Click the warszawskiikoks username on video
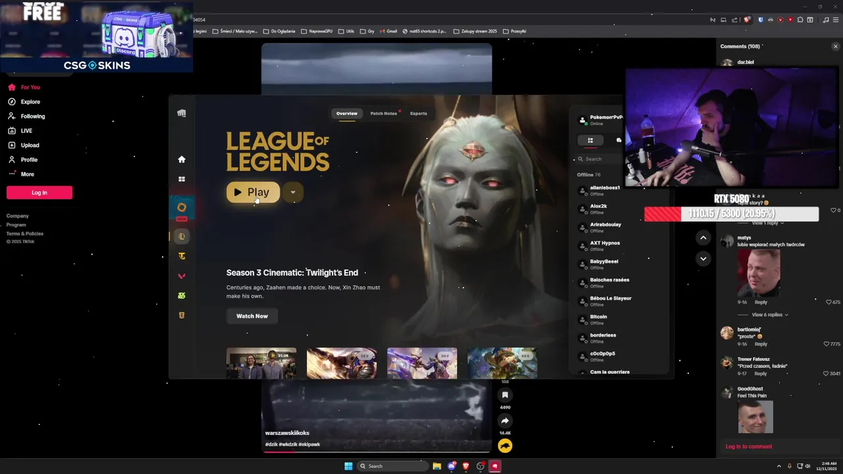Viewport: 843px width, 474px height. 287,433
